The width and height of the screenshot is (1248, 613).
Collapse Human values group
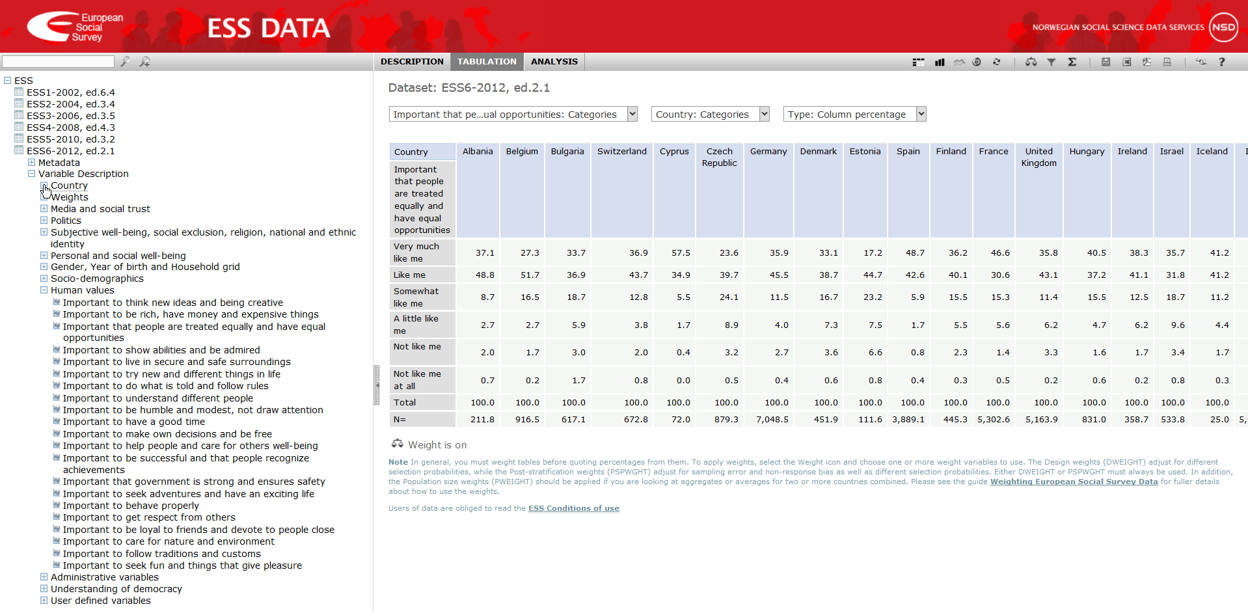(44, 290)
